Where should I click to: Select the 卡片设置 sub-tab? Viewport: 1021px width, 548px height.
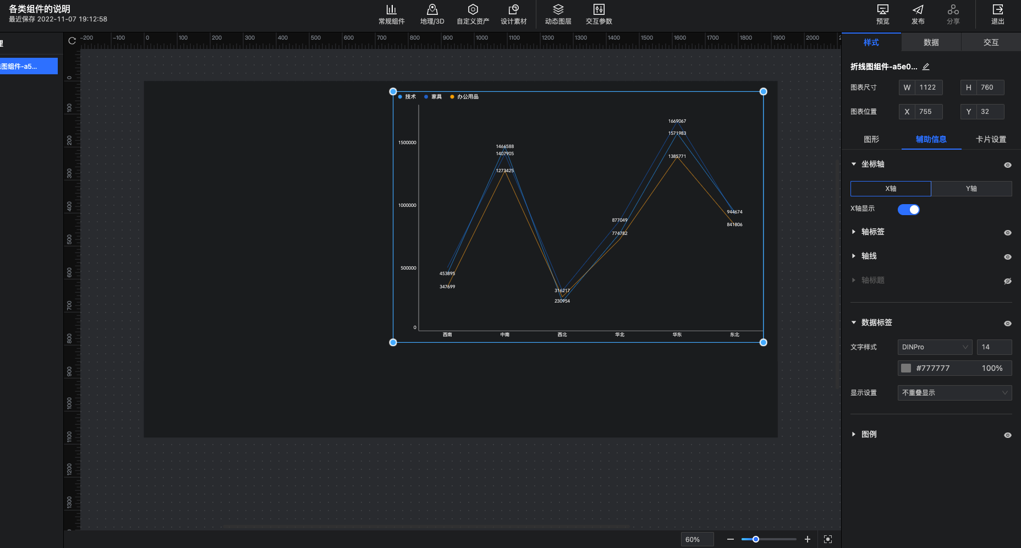click(x=991, y=139)
